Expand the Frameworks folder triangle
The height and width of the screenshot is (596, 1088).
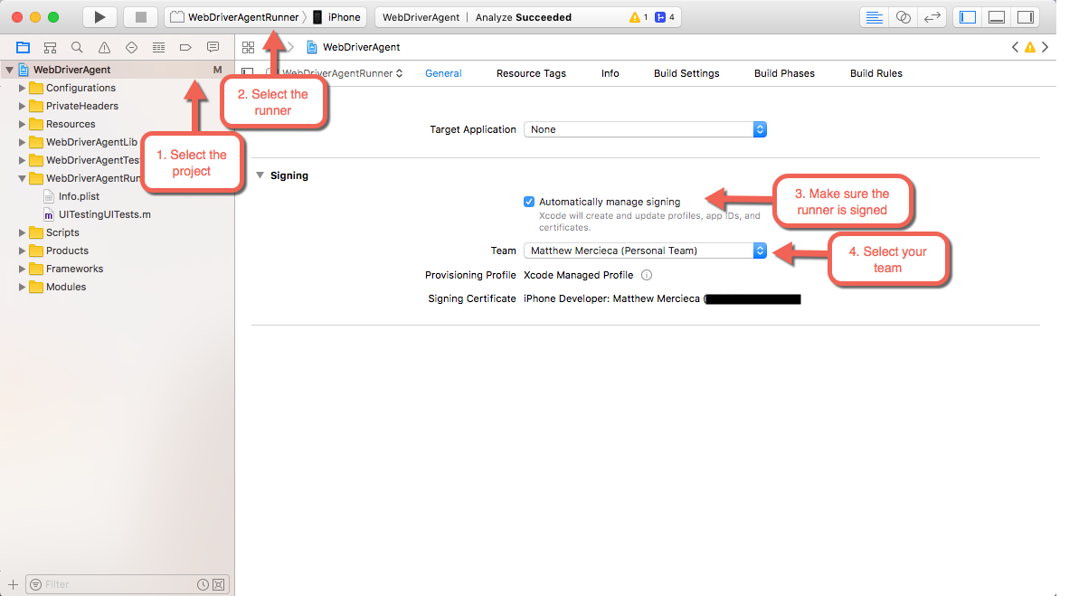tap(23, 269)
